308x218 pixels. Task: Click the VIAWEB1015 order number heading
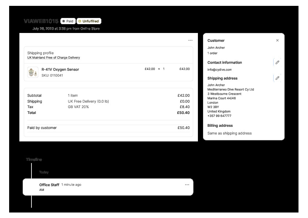(41, 21)
